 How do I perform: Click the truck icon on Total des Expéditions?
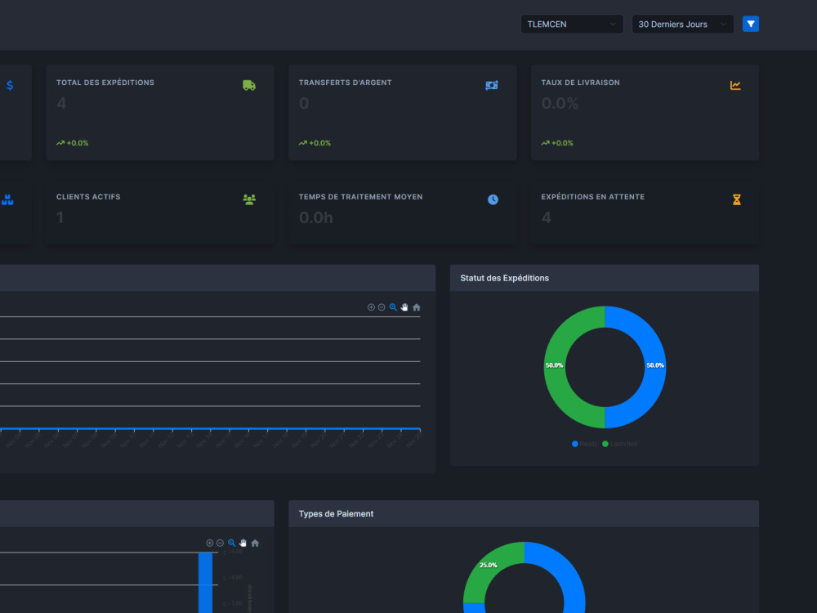(249, 86)
